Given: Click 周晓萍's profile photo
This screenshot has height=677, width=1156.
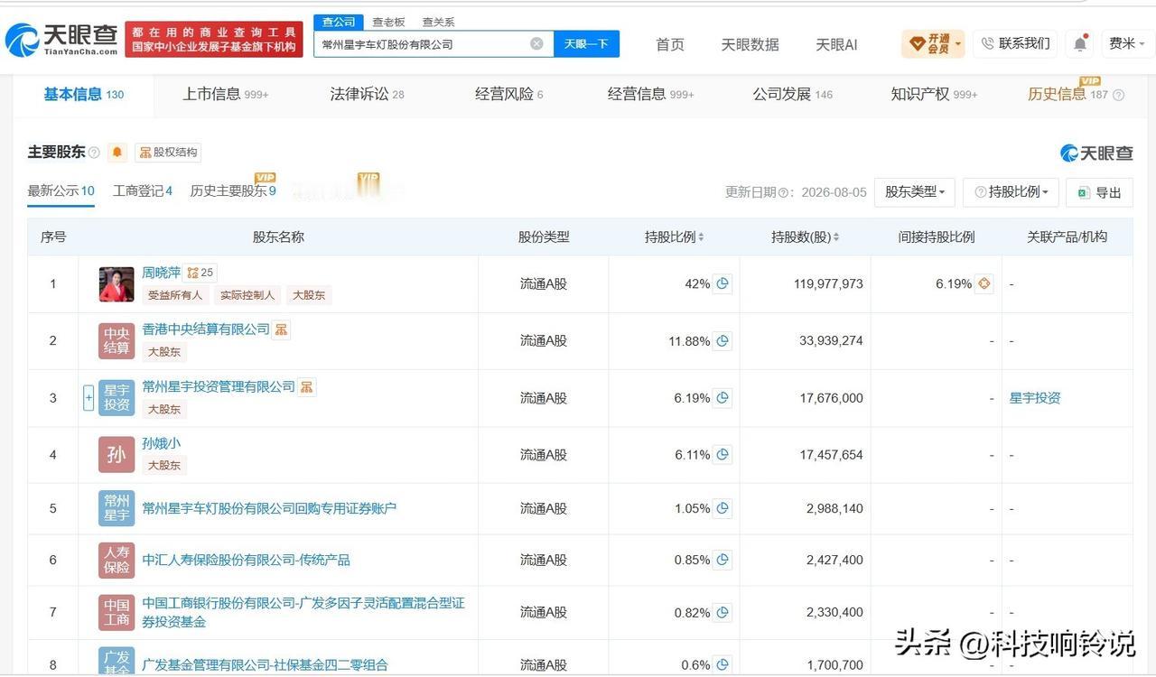Looking at the screenshot, I should (x=117, y=284).
